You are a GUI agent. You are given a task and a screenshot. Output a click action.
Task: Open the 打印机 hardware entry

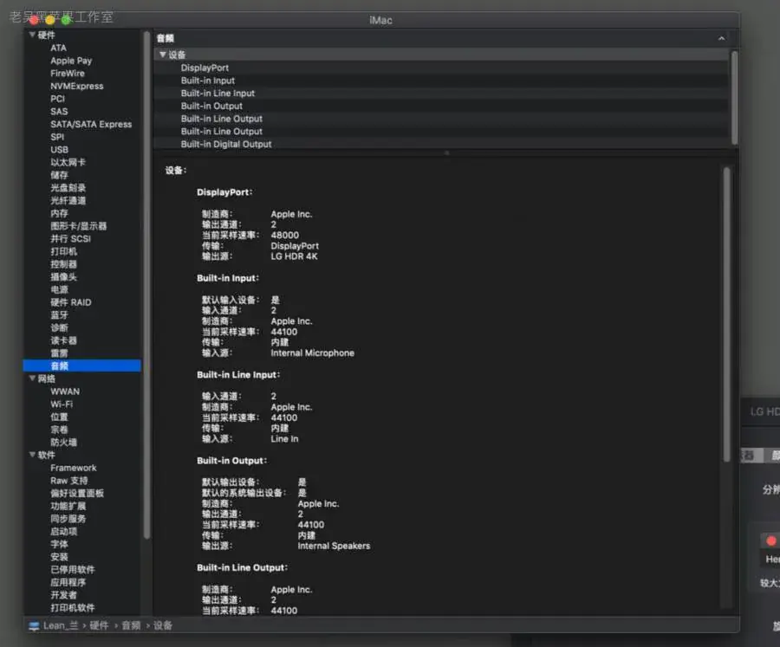point(63,251)
